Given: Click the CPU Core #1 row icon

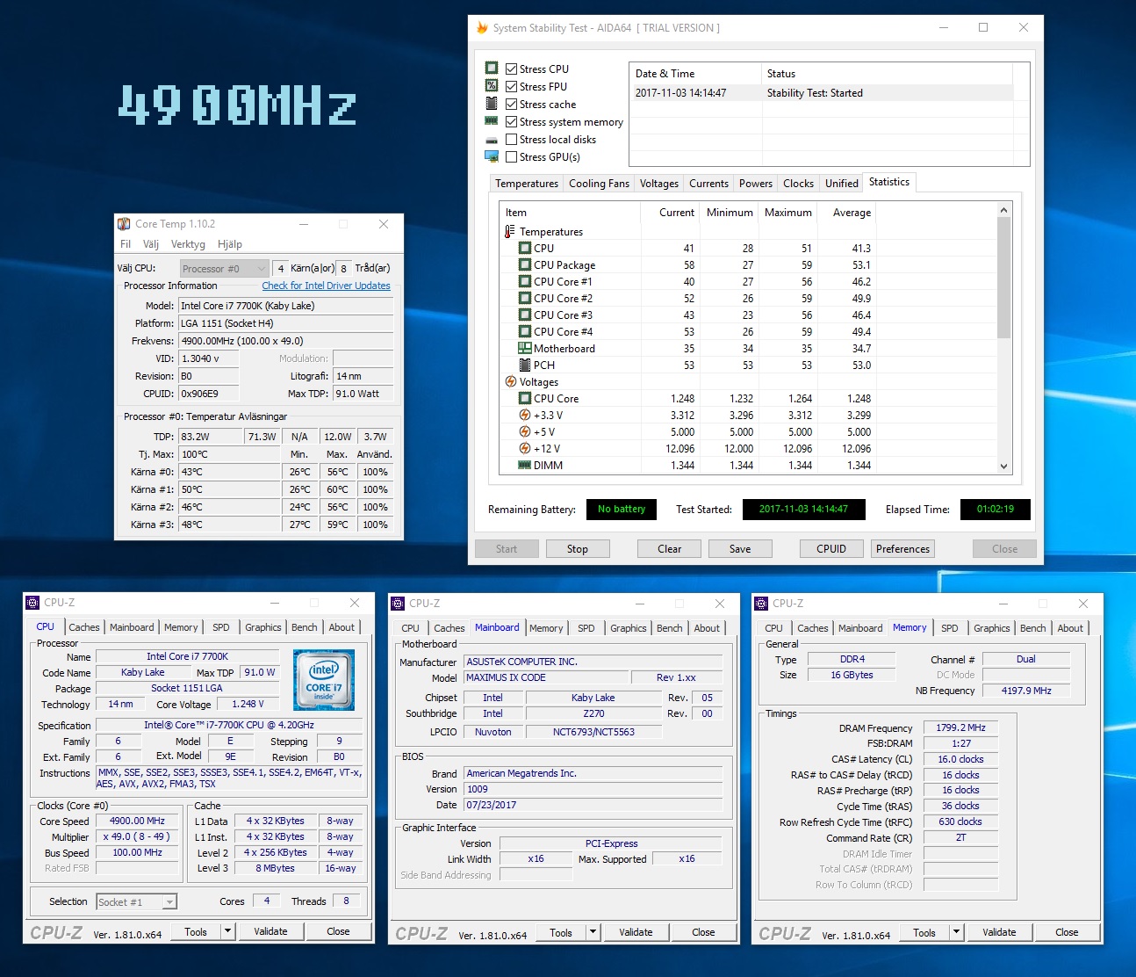Looking at the screenshot, I should pos(525,282).
